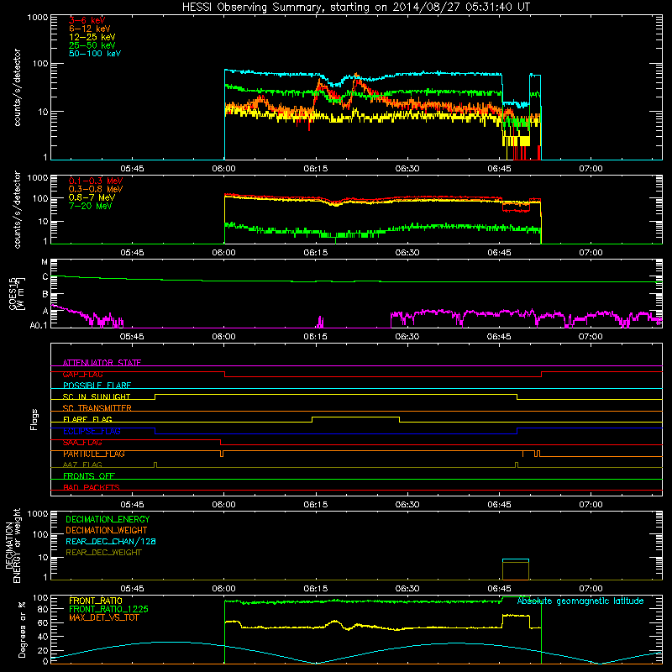Screen dimensions: 672x672
Task: Select the FRONTS_OFF flag label
Action: pos(89,476)
